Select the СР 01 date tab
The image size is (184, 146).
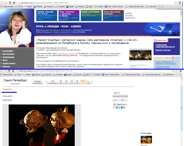click(66, 82)
